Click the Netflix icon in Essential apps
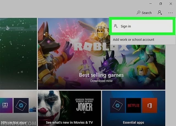The width and height of the screenshot is (176, 126). [133, 105]
